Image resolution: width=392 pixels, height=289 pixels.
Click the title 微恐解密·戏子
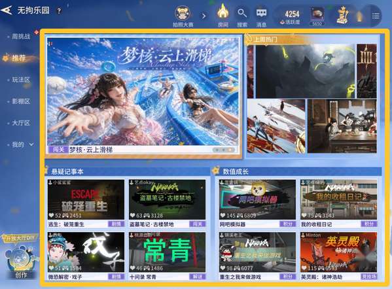[x=65, y=277]
